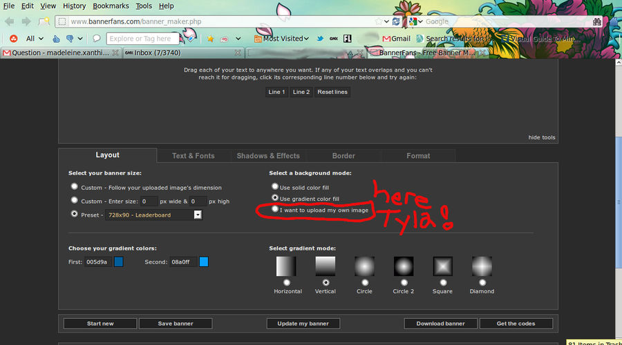Screen dimensions: 622x345
Task: Open the Gmail bookmark
Action: pos(396,39)
